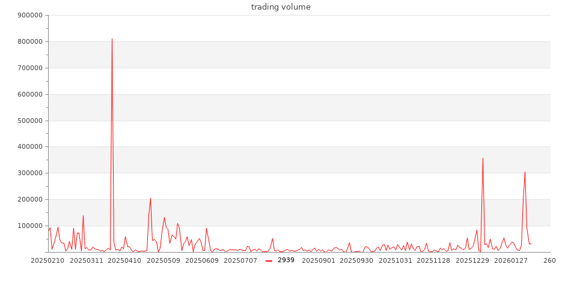Select the 20251229 x-axis date label
Image resolution: width=562 pixels, height=300 pixels.
coord(472,260)
